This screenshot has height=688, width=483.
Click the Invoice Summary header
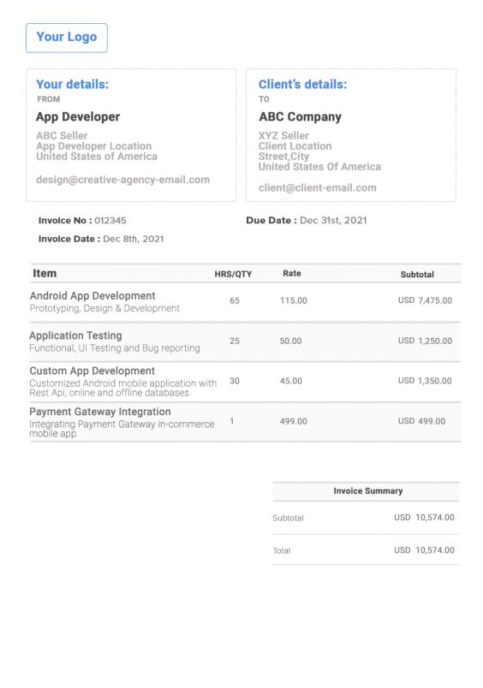coord(368,491)
